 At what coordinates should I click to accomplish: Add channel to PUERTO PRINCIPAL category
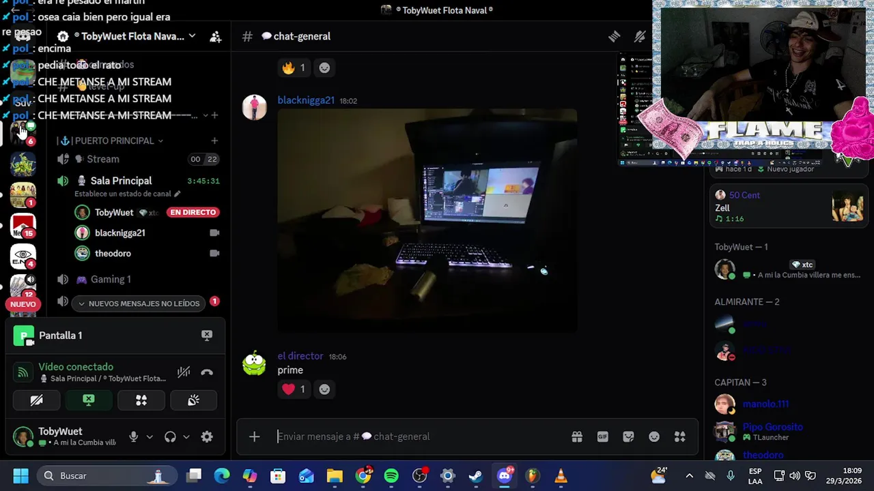tap(214, 140)
